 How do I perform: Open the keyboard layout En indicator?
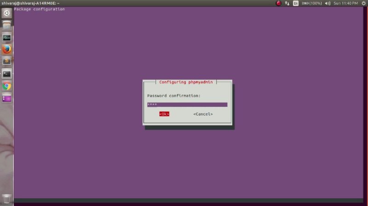click(296, 3)
